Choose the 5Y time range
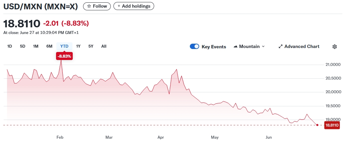The height and width of the screenshot is (144, 344). pyautogui.click(x=91, y=46)
